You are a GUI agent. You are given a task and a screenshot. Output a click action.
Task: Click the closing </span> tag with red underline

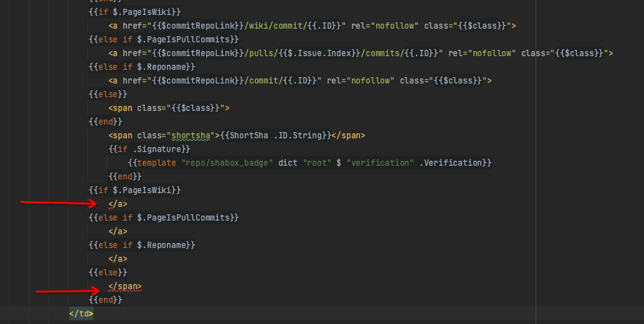(125, 286)
